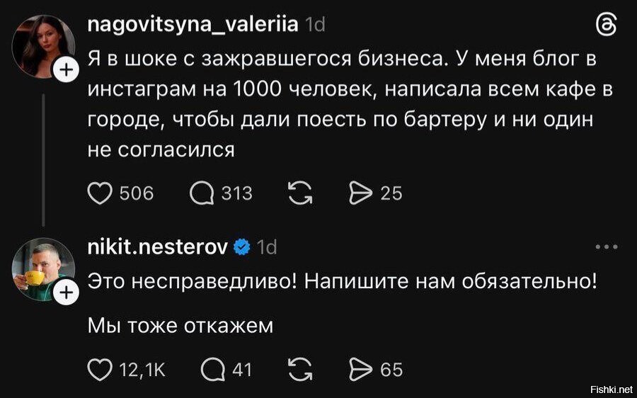Viewport: 637px width, 398px height.
Task: Open the three-dot menu on reply
Action: [607, 247]
